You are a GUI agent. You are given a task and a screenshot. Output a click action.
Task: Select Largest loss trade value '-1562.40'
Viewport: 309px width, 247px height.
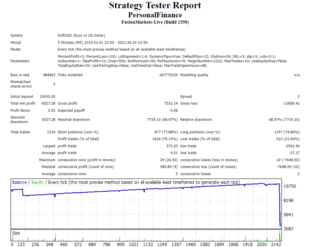click(292, 146)
